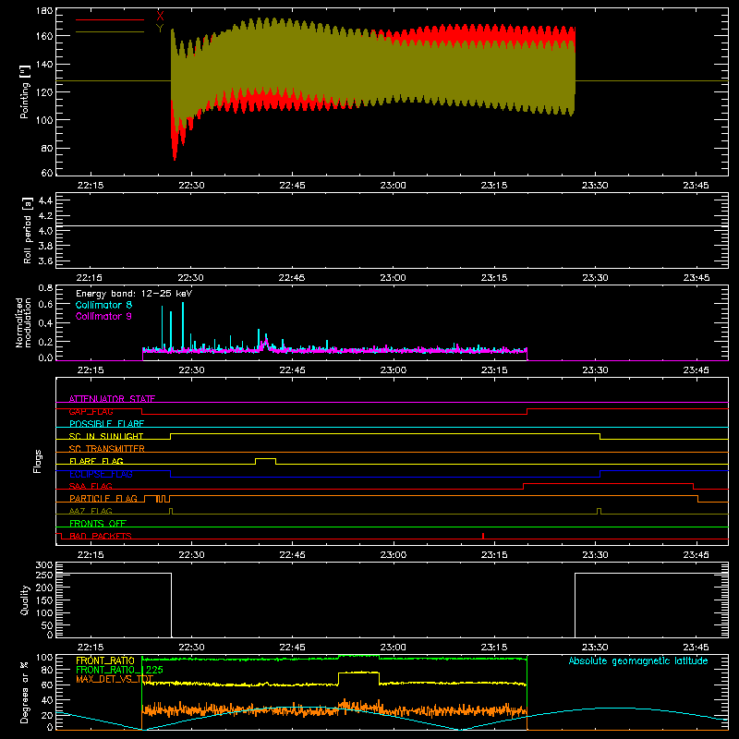Click the 'Roll period [s]' axis title
The height and width of the screenshot is (739, 739).
tap(27, 230)
